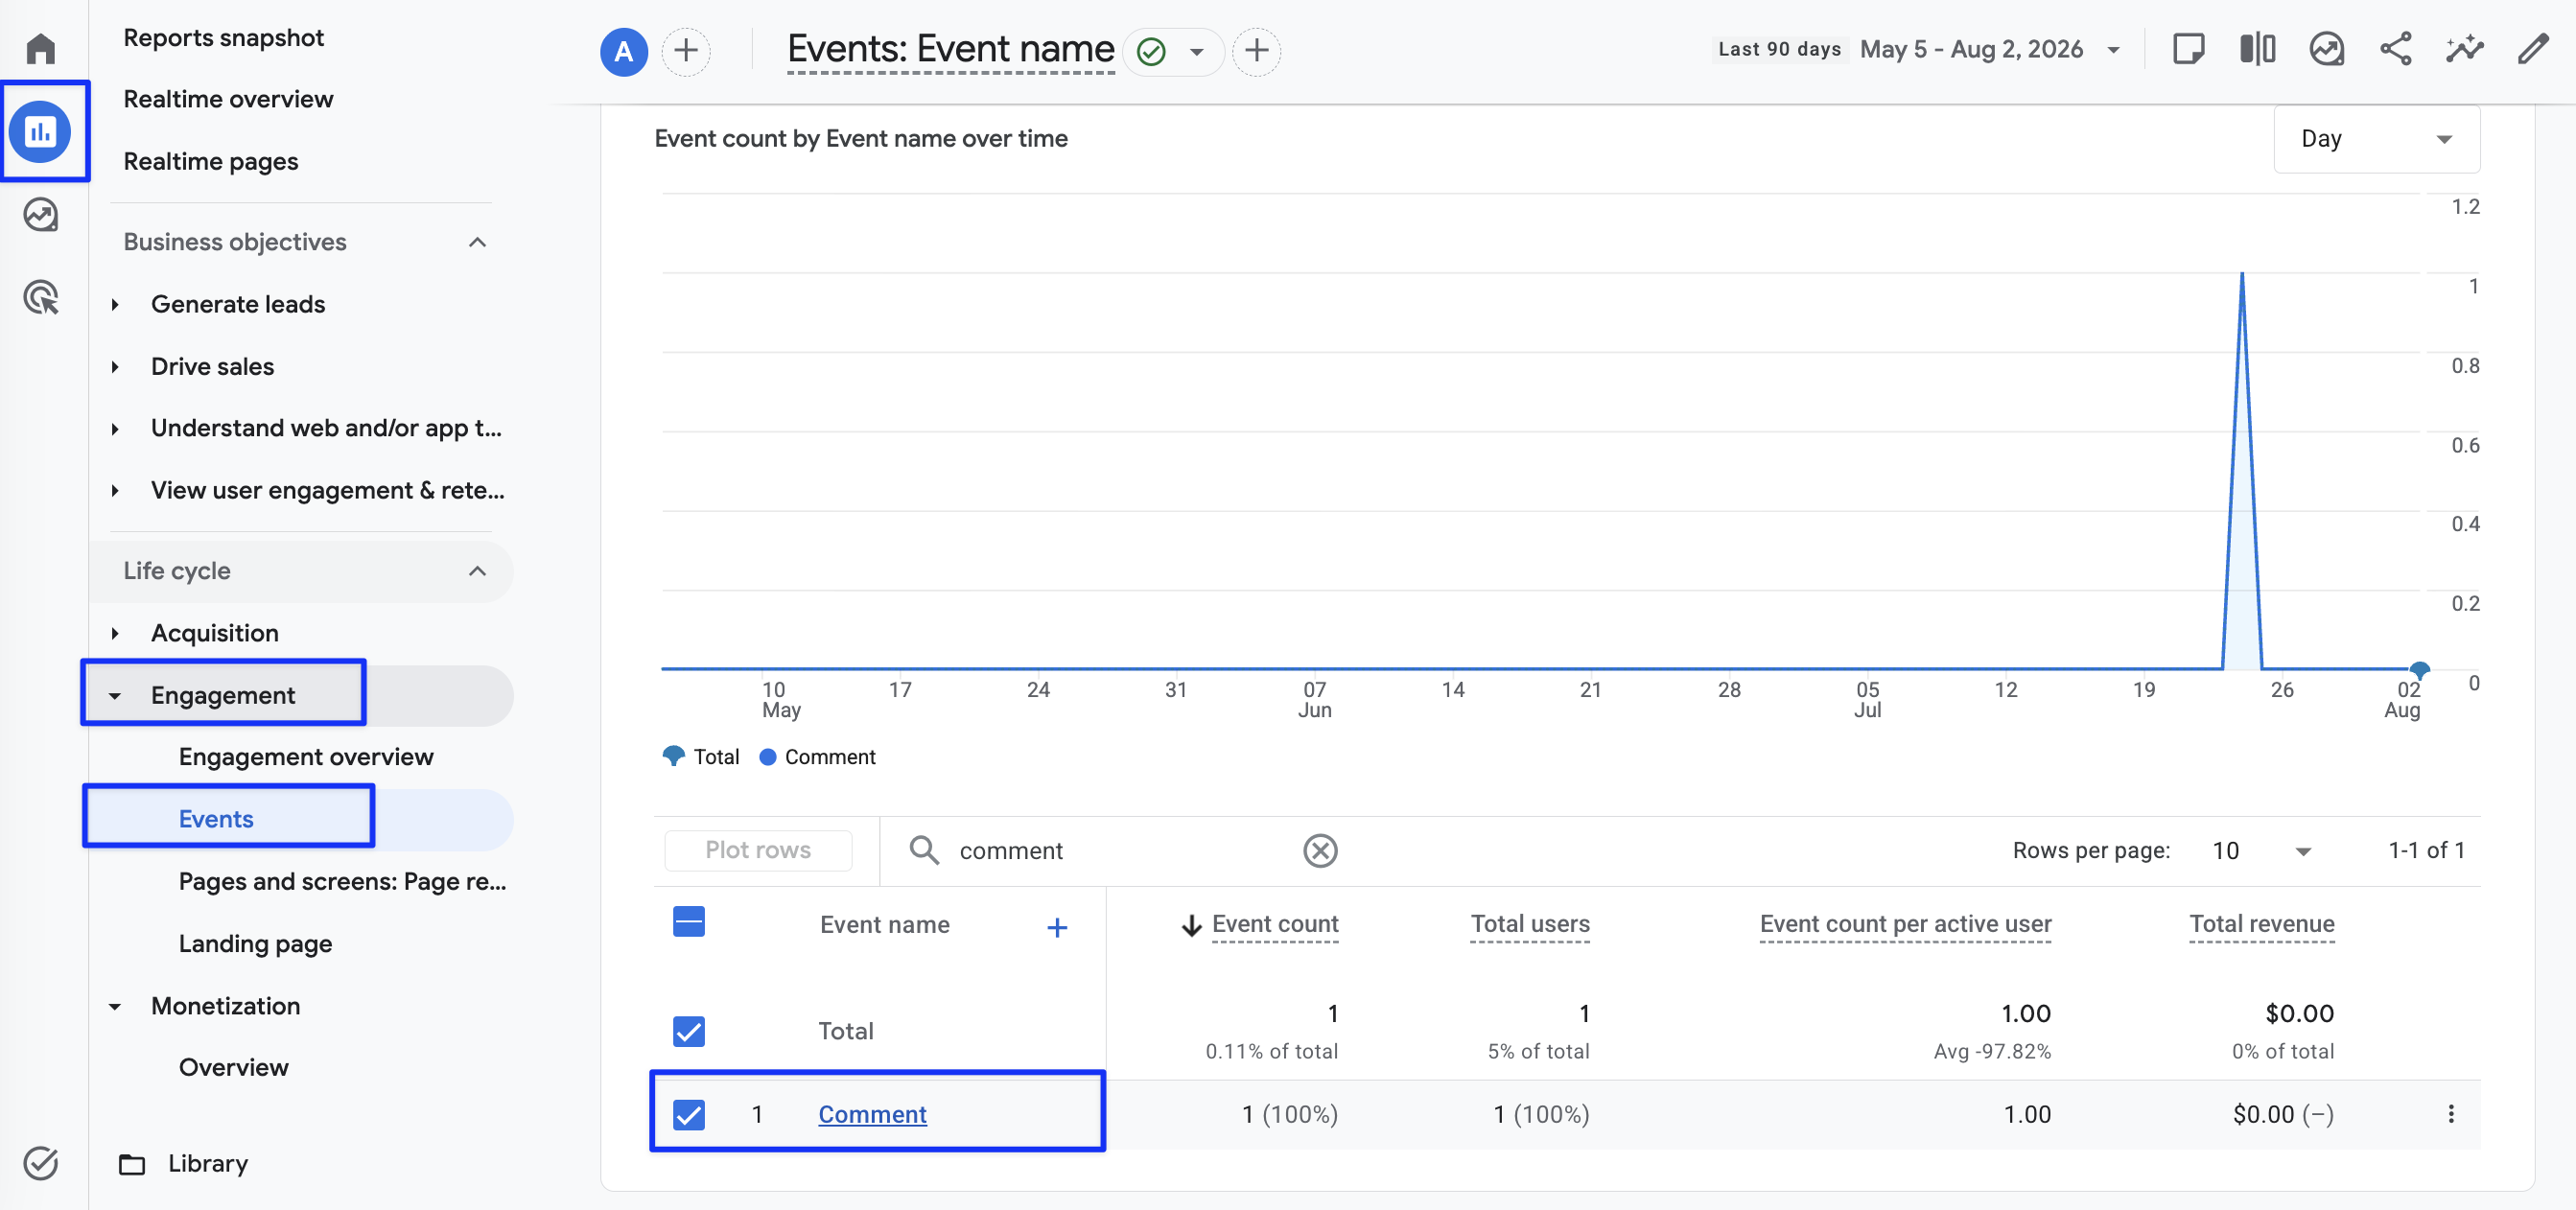Expand the Generate leads item

(115, 304)
